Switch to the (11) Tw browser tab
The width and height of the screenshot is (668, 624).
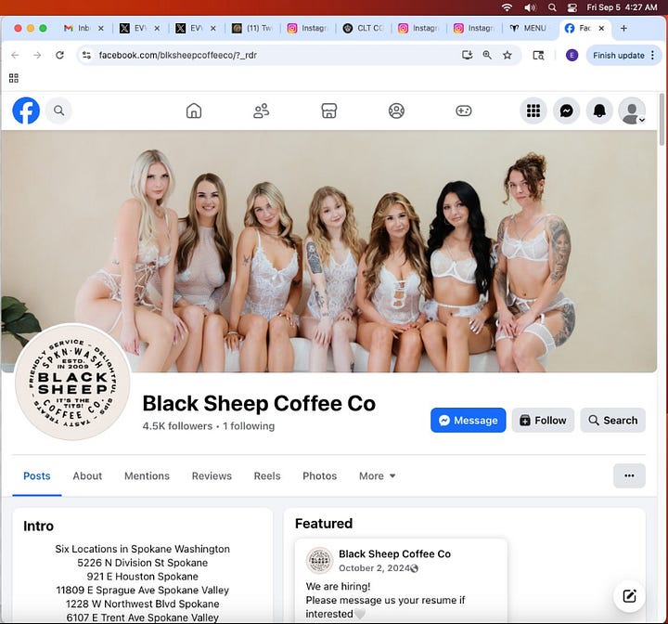[x=252, y=28]
